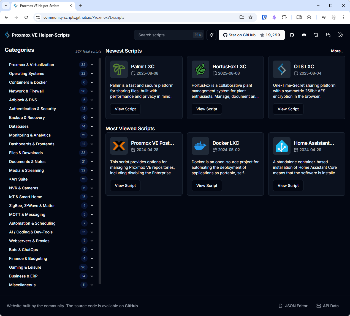
Task: Open the tab search dropdown arrow
Action: [x=6, y=6]
